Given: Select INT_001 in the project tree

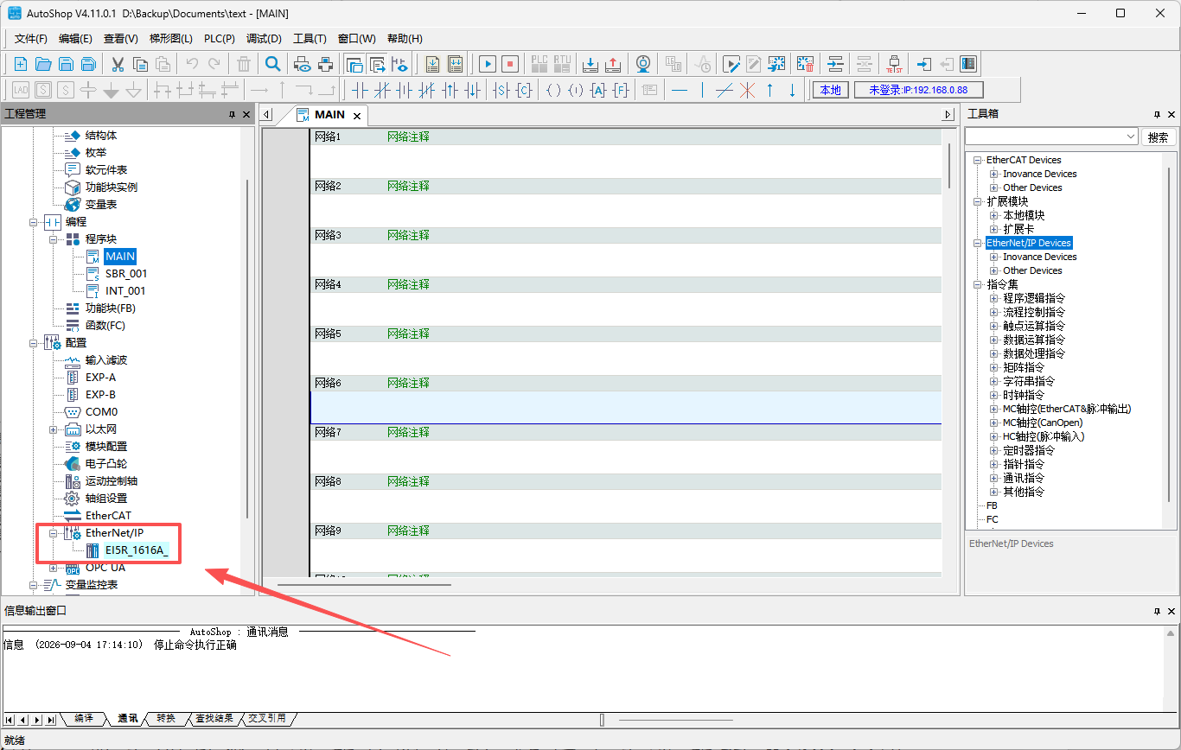Looking at the screenshot, I should tap(125, 291).
